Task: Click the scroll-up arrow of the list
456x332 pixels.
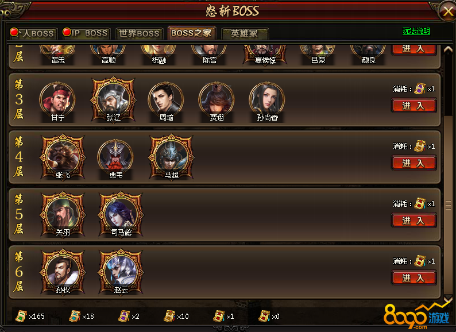Action: (448, 49)
